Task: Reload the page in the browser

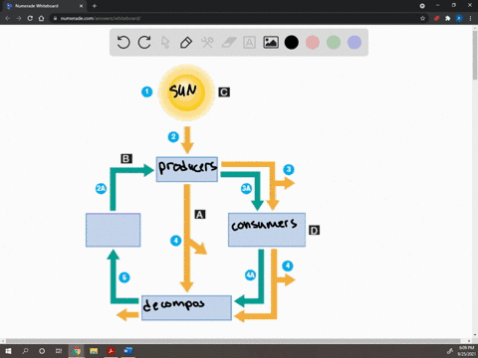Action: point(30,18)
